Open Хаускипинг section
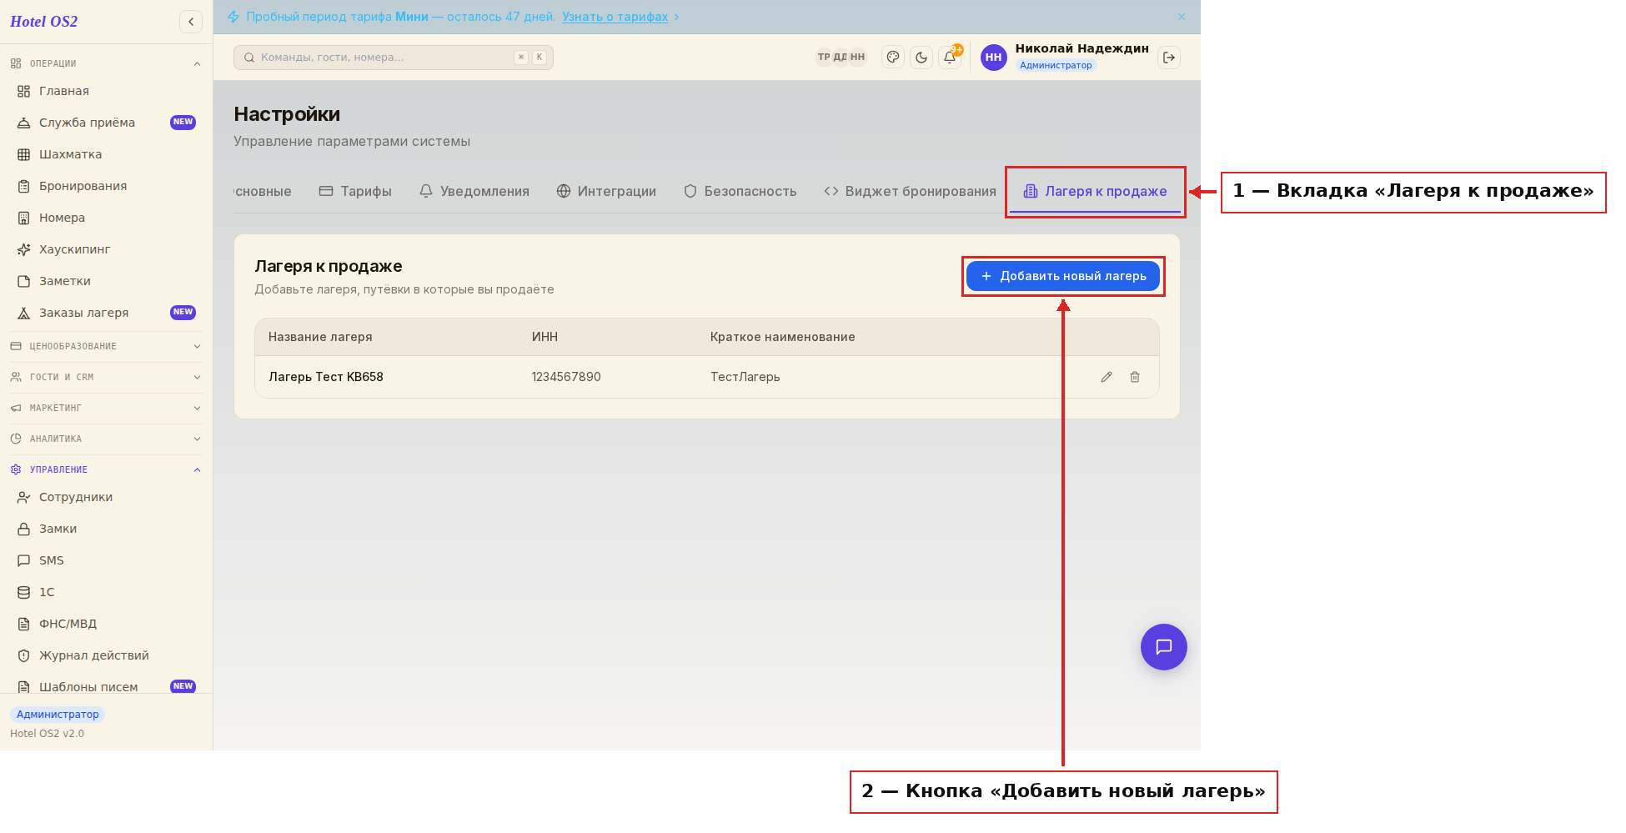The height and width of the screenshot is (833, 1626). pyautogui.click(x=106, y=249)
